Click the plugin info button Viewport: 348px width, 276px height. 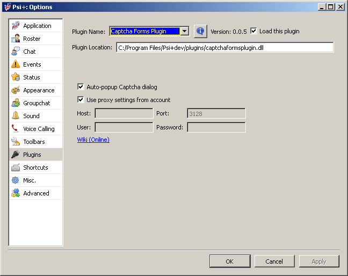coord(200,31)
